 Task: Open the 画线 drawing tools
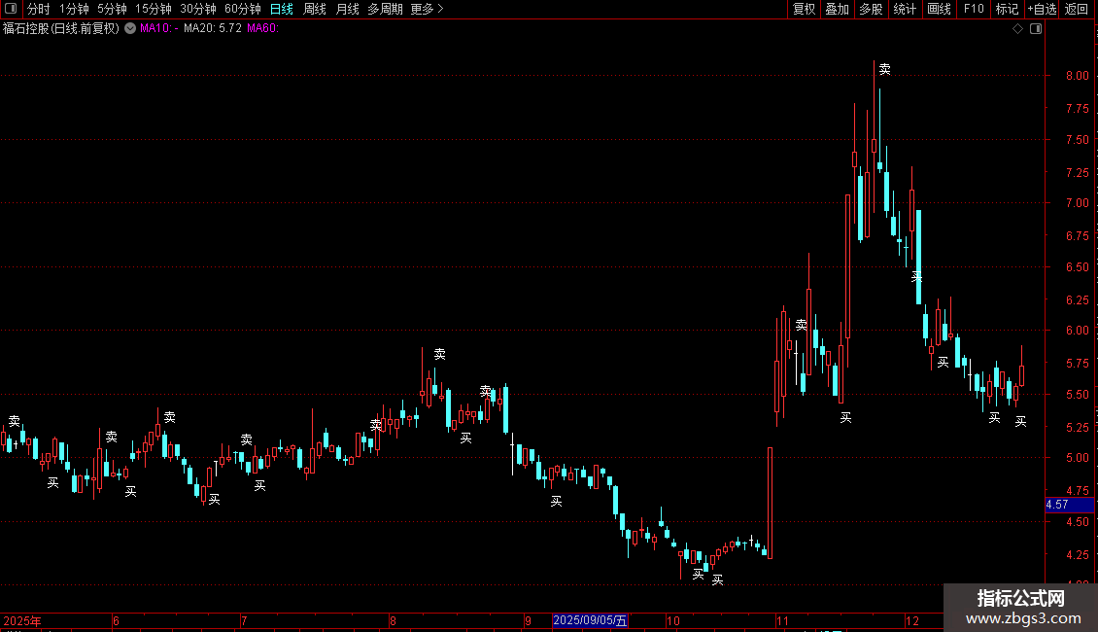939,9
